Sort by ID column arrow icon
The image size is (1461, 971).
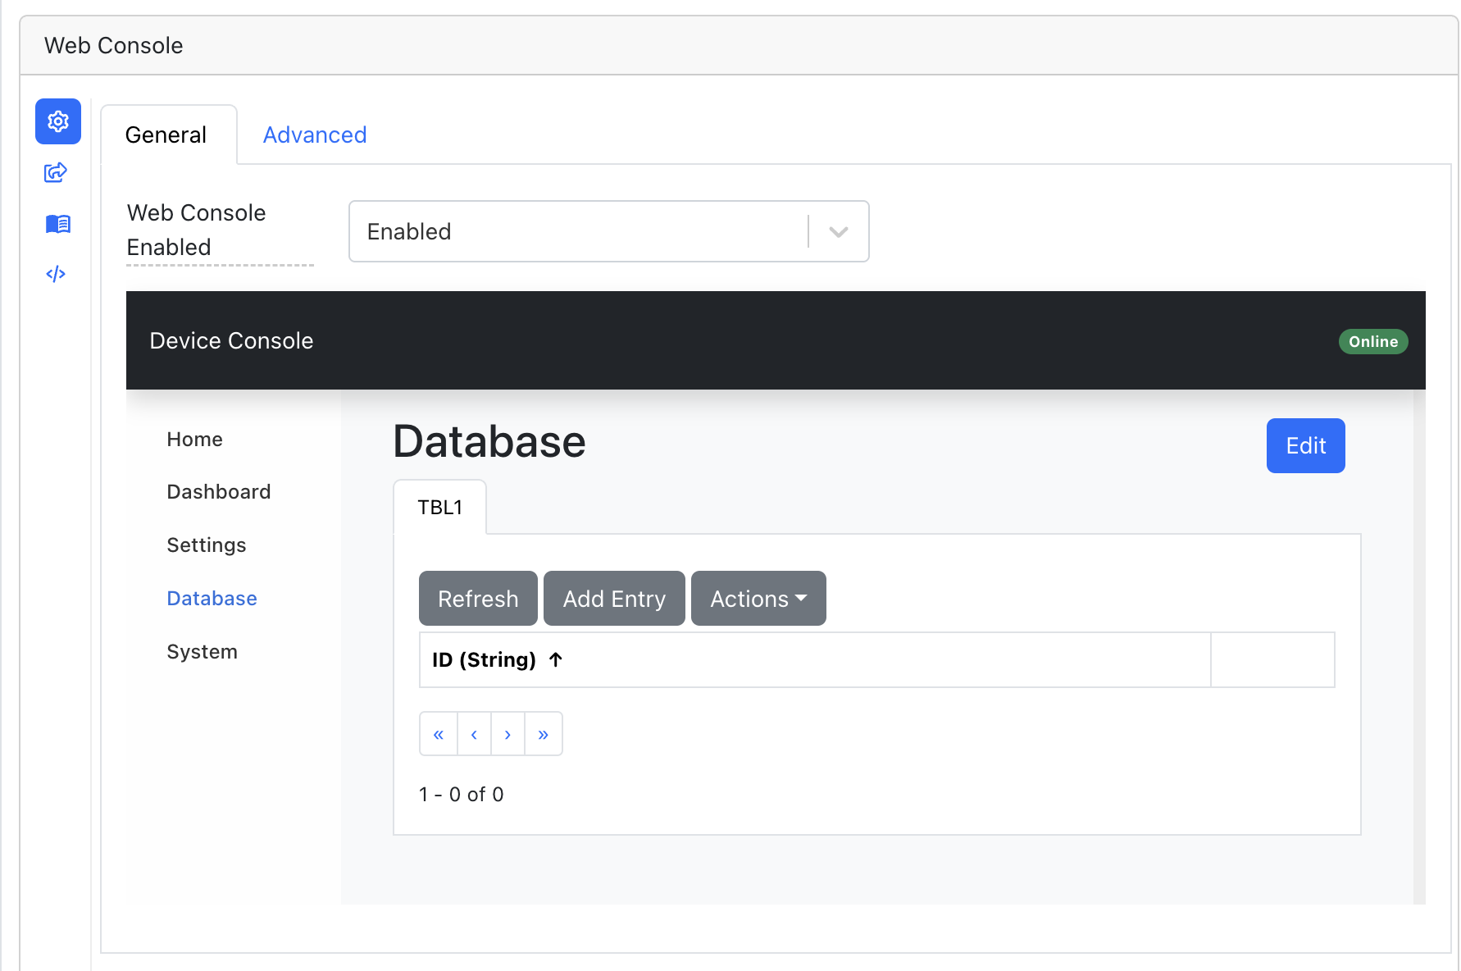click(556, 659)
